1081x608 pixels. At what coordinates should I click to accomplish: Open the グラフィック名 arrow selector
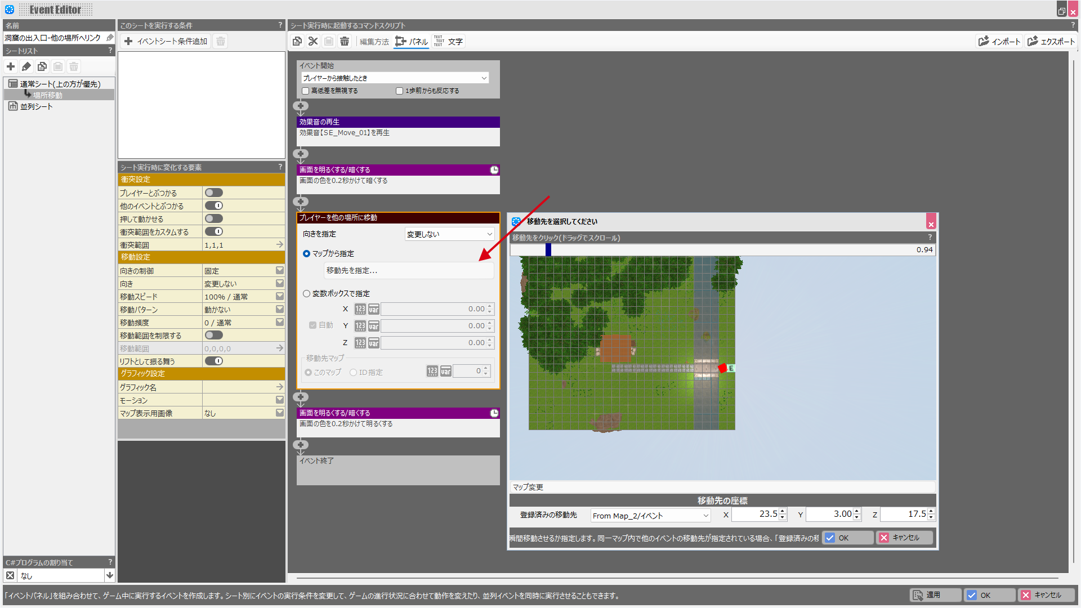[x=280, y=387]
